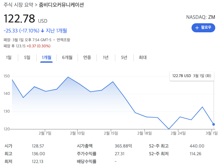Select the 5년 range tab
This screenshot has height=168, width=224.
point(124,58)
